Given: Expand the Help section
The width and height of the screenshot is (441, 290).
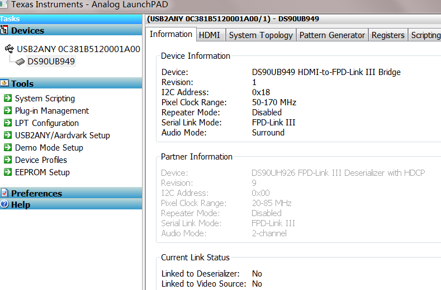Looking at the screenshot, I should click(71, 204).
